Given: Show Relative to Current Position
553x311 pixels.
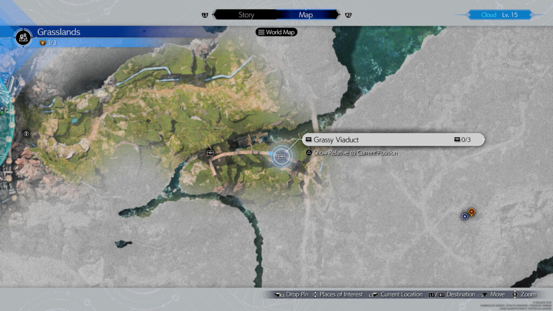Looking at the screenshot, I should 351,153.
